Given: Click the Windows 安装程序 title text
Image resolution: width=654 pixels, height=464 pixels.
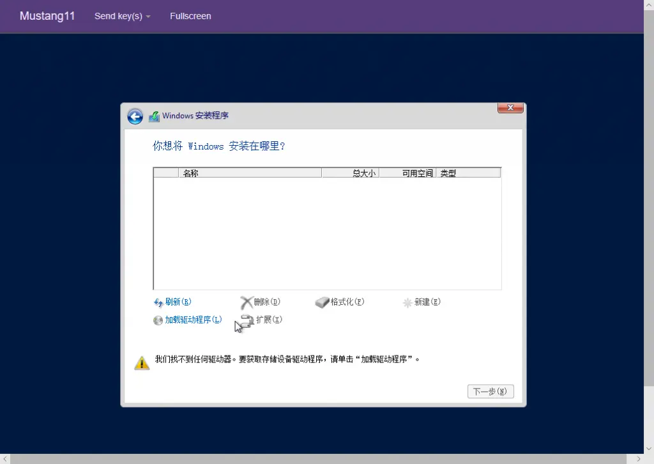Looking at the screenshot, I should [195, 116].
